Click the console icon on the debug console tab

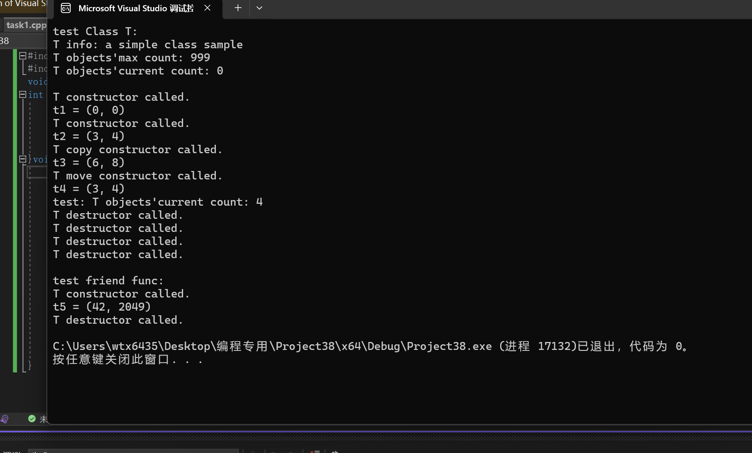pos(66,8)
